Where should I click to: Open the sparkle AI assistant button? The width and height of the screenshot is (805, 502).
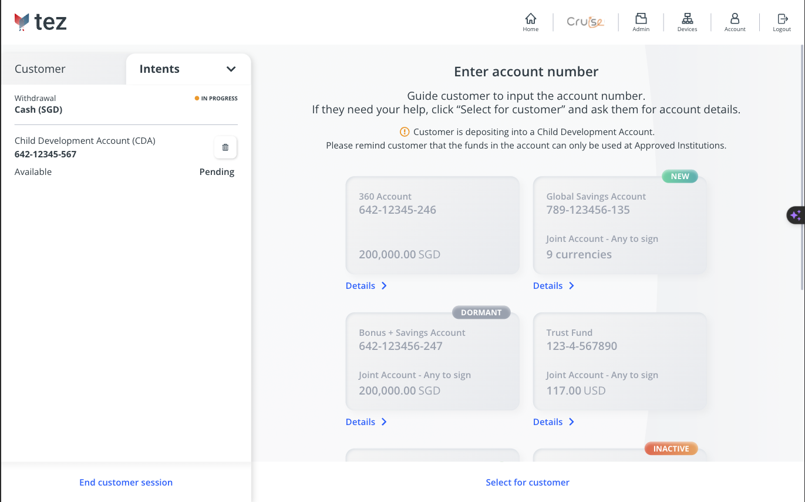pyautogui.click(x=796, y=215)
